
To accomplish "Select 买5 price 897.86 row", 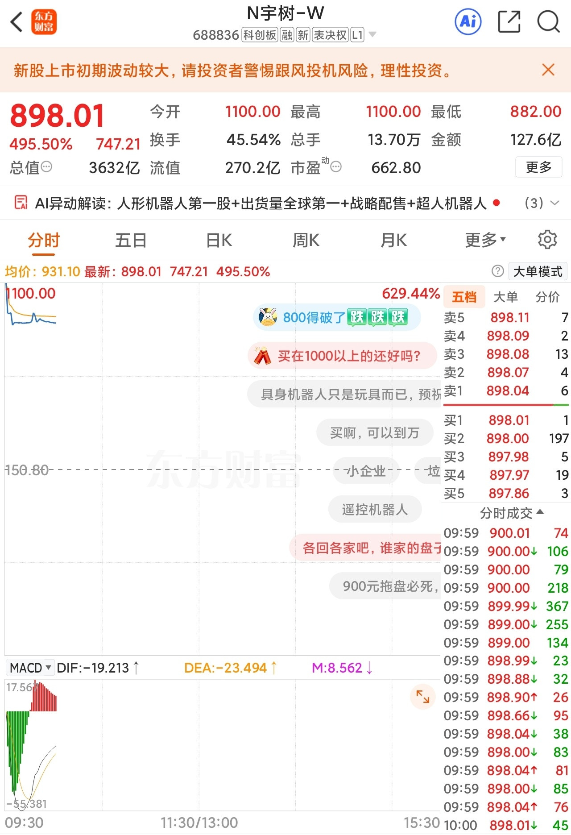I will pyautogui.click(x=506, y=493).
